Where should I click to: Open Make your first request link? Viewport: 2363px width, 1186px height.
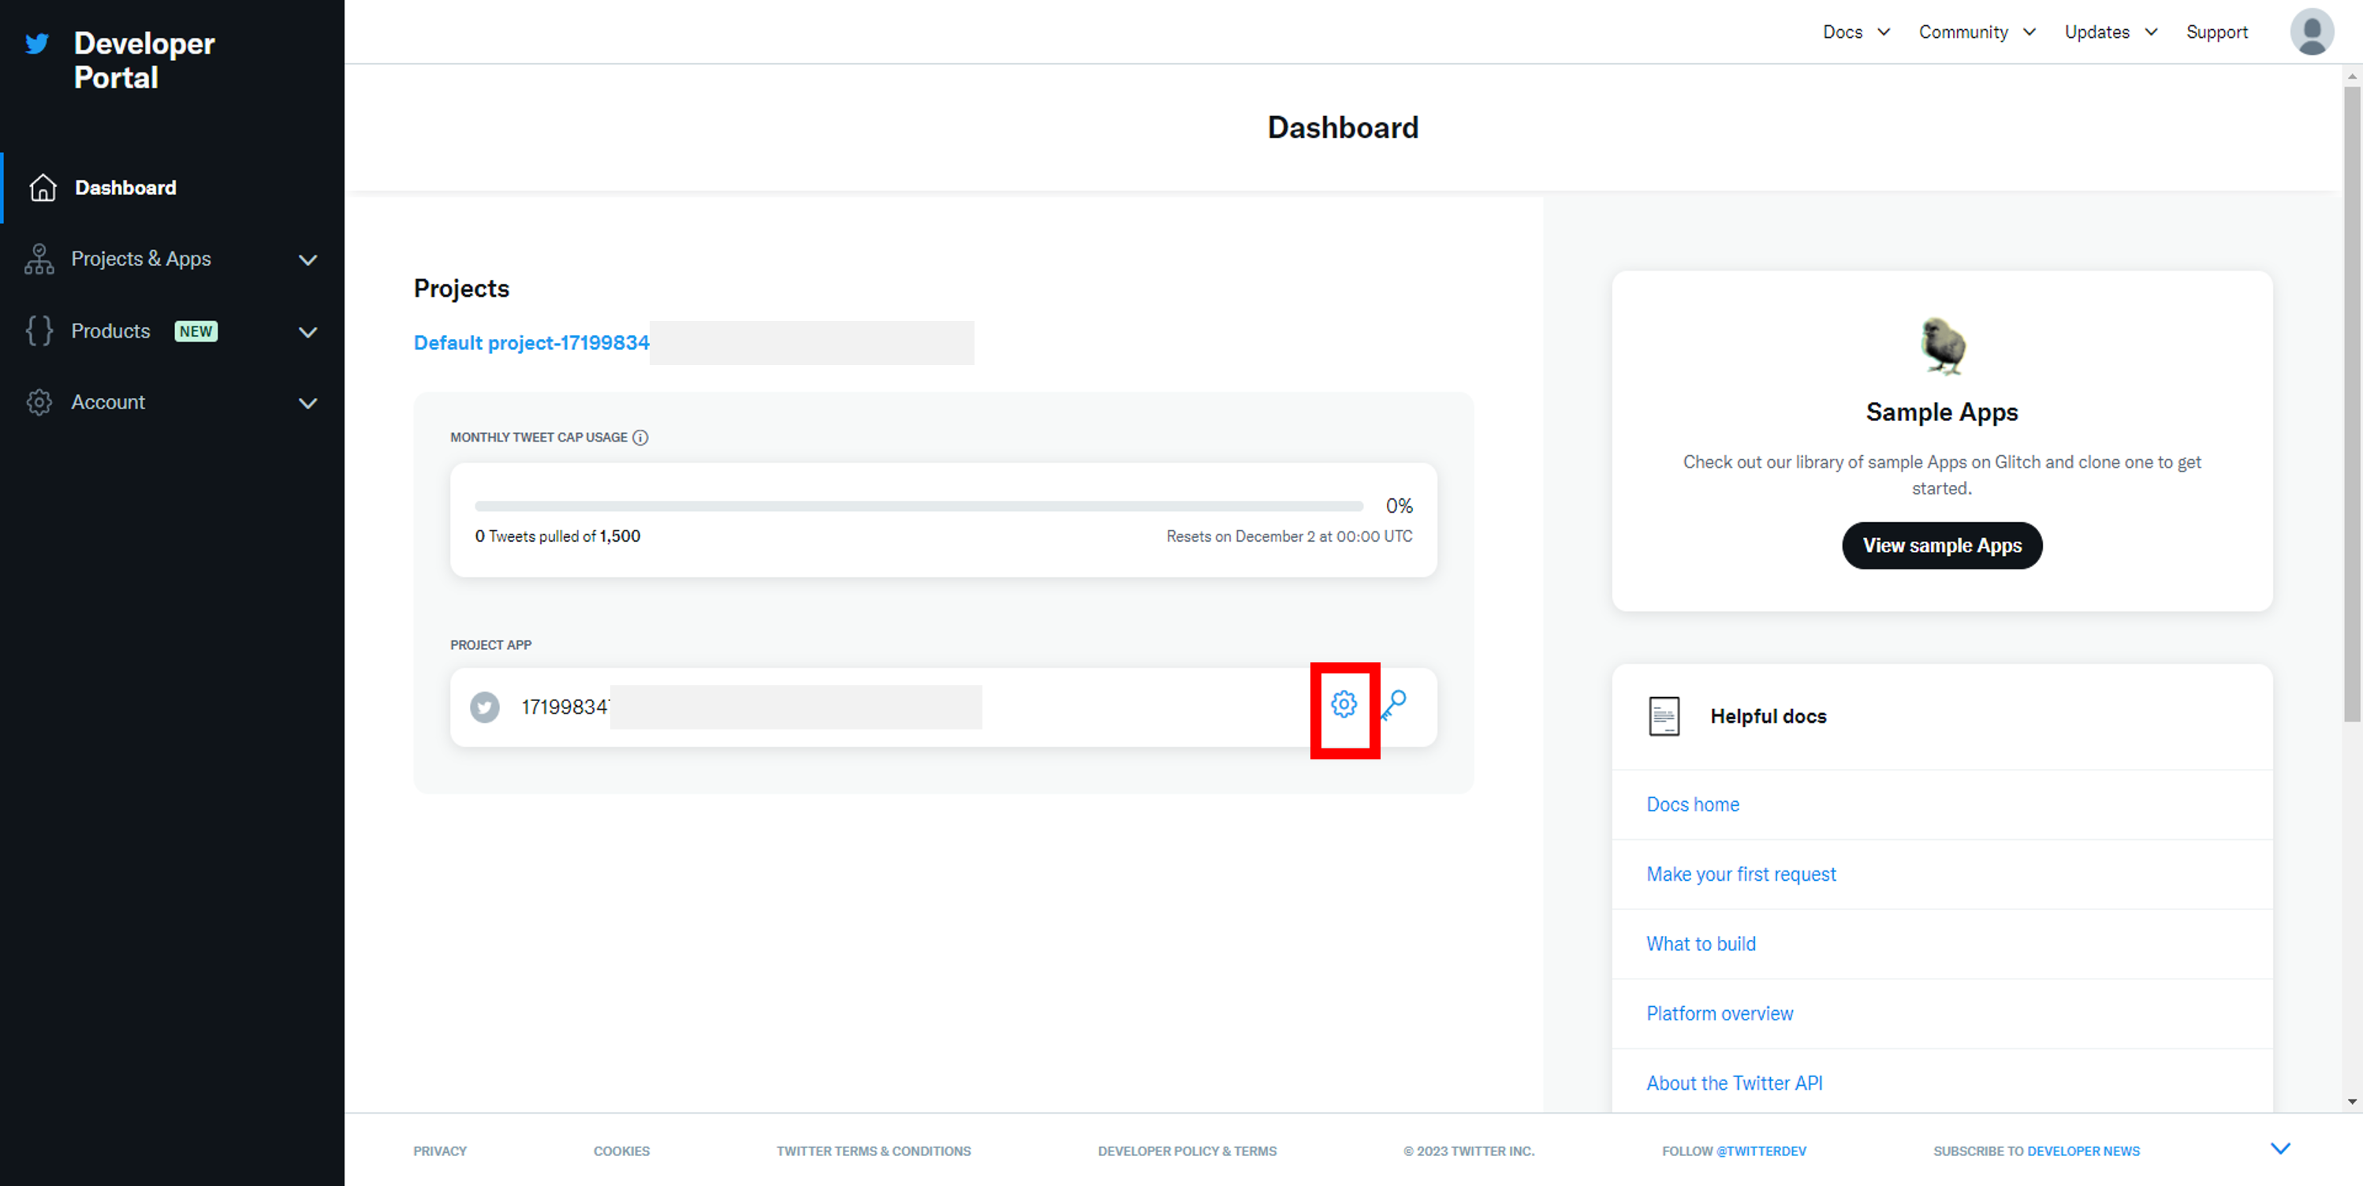pos(1741,875)
